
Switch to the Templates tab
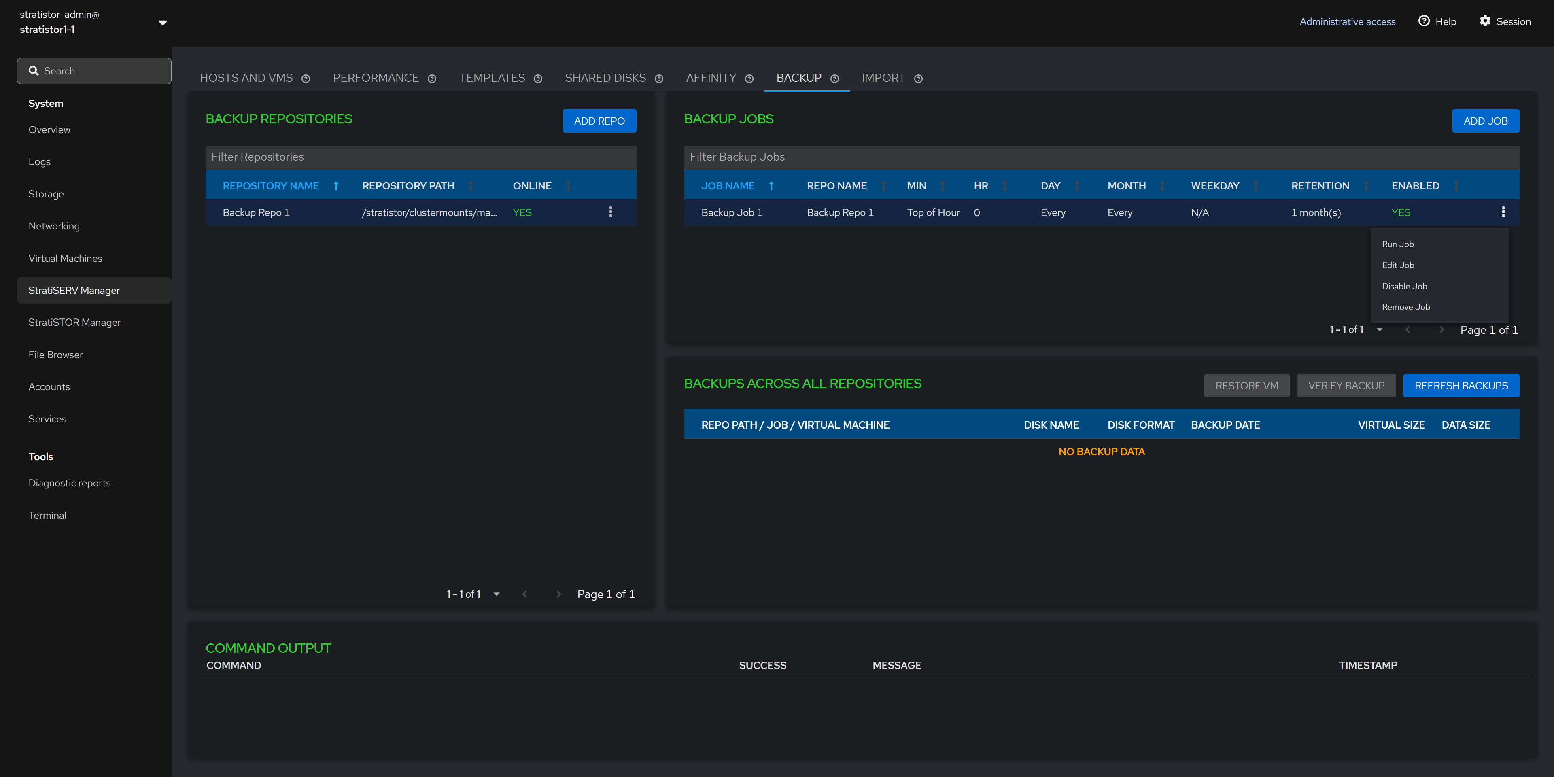pos(492,78)
